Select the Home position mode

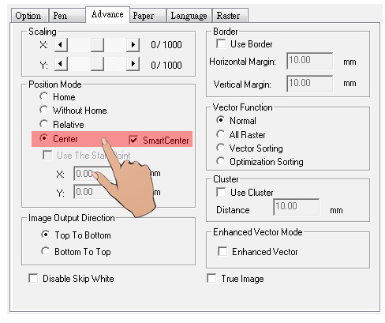pos(44,96)
